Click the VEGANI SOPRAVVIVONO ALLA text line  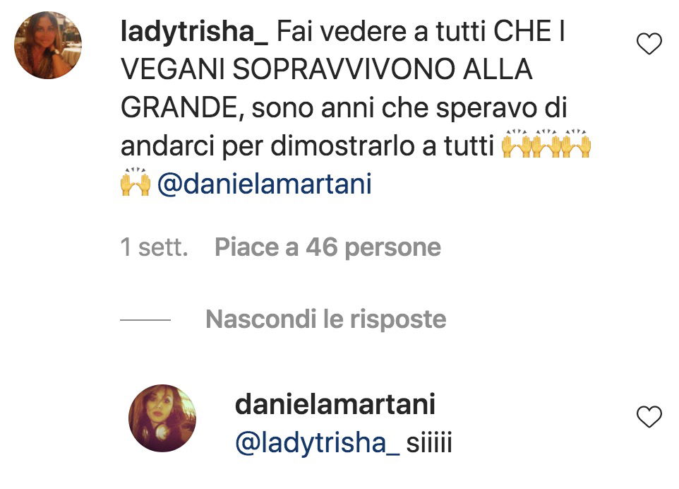tap(327, 69)
